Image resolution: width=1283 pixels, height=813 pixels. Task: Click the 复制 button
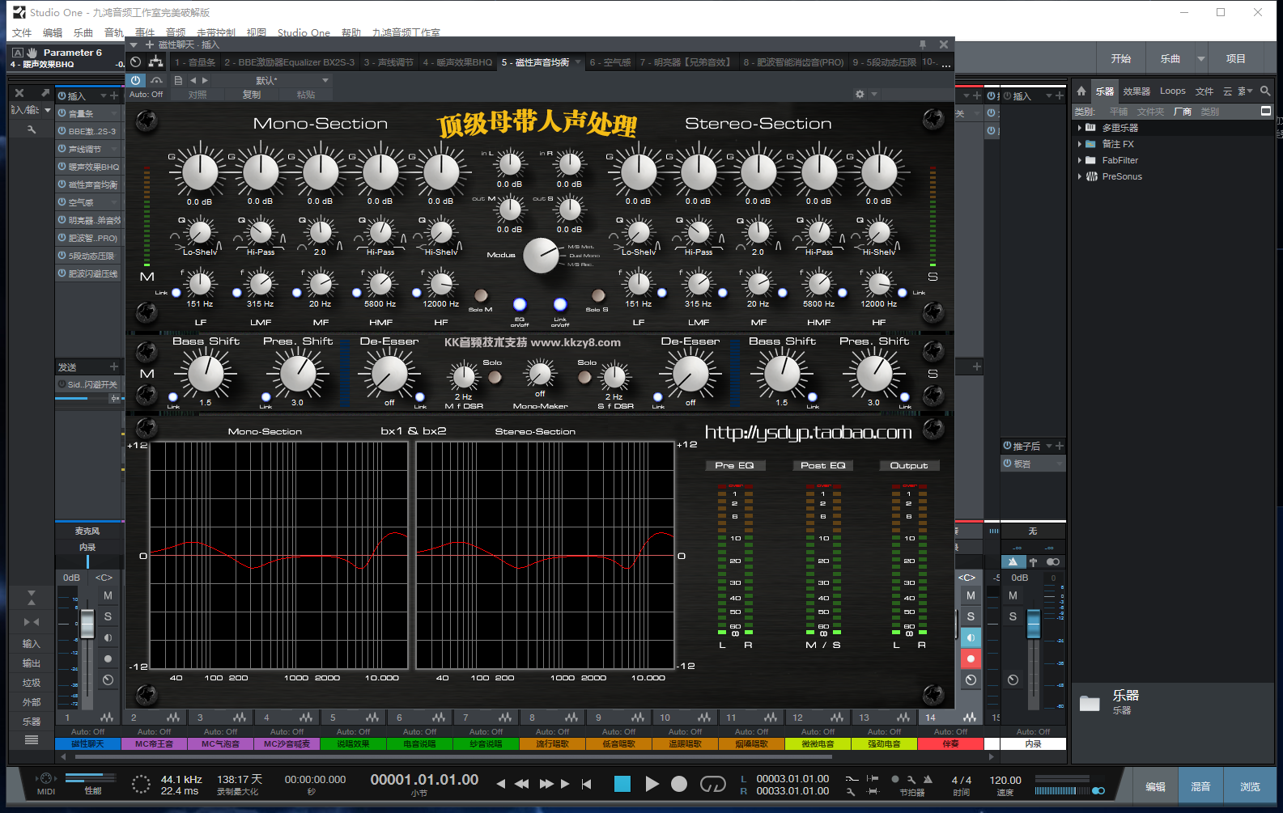(x=252, y=95)
